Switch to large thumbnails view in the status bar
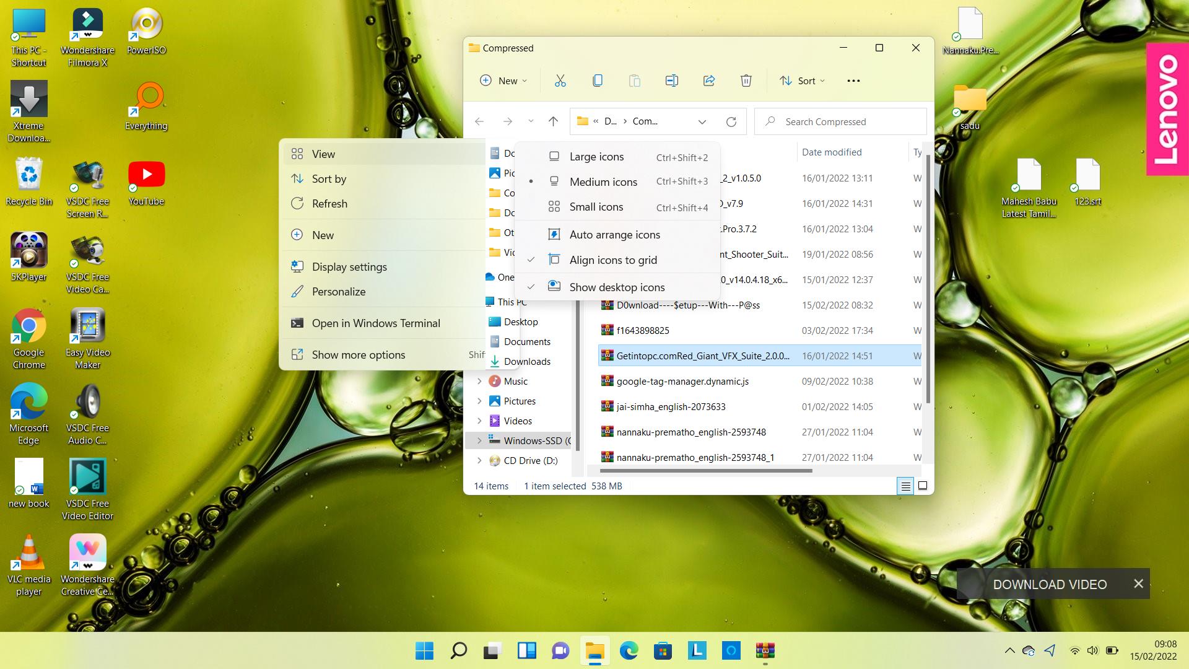 pyautogui.click(x=923, y=486)
